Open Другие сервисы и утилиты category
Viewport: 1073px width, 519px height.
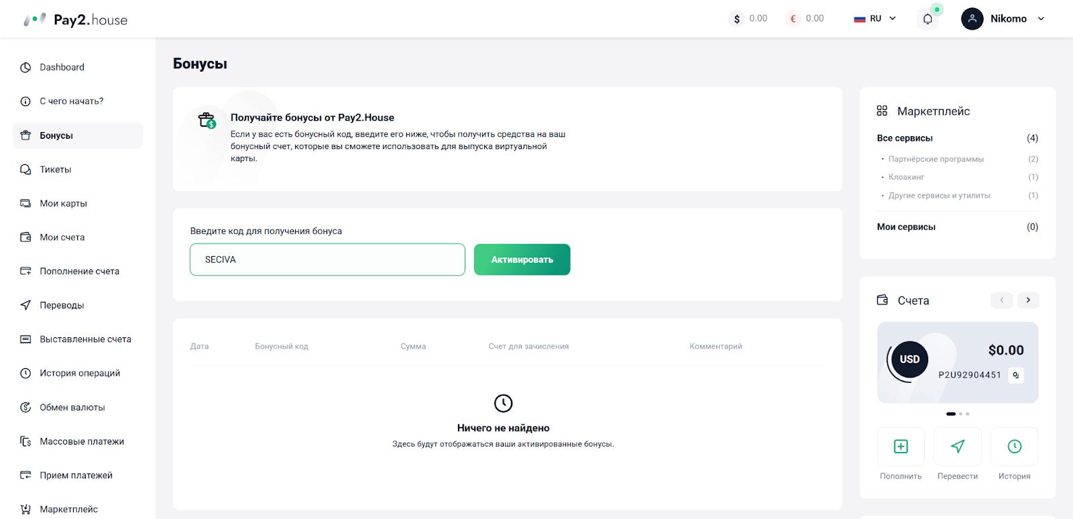point(939,196)
